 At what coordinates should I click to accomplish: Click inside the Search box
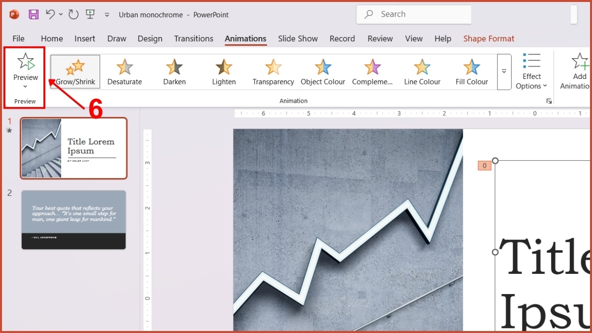coord(413,14)
